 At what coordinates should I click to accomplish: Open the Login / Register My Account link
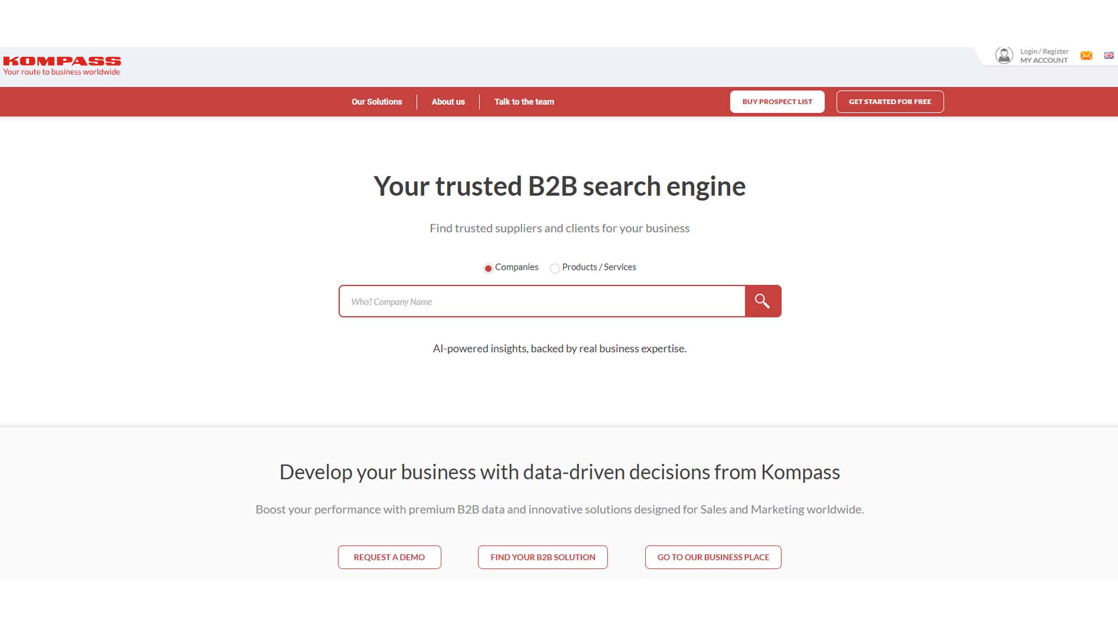pyautogui.click(x=1044, y=56)
